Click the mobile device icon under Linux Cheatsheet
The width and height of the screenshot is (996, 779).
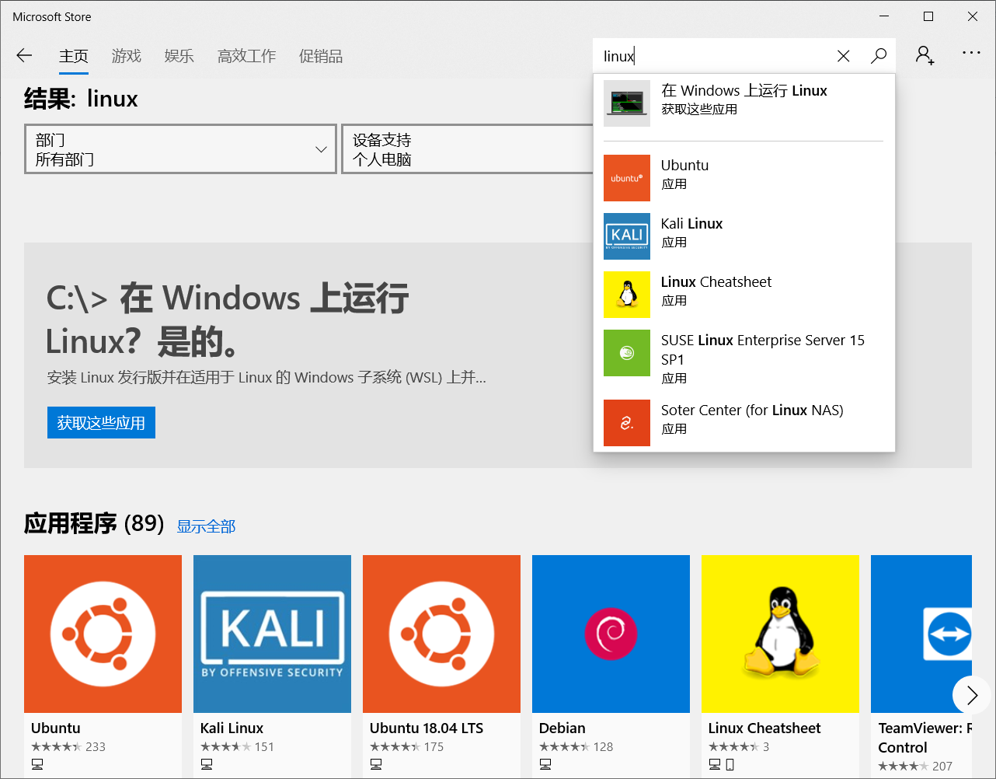point(730,765)
